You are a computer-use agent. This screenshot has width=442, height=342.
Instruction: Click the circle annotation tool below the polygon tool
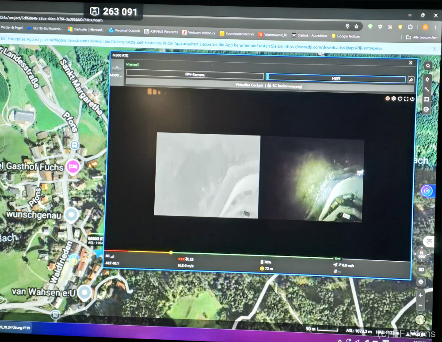coord(426,109)
